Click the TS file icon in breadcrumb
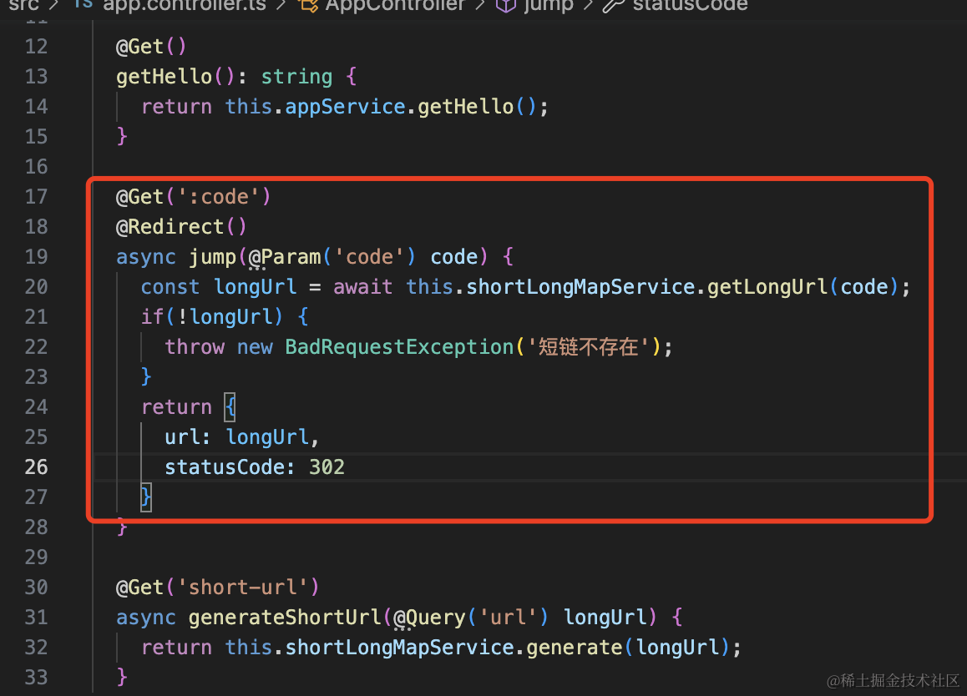Image resolution: width=967 pixels, height=696 pixels. tap(84, 3)
